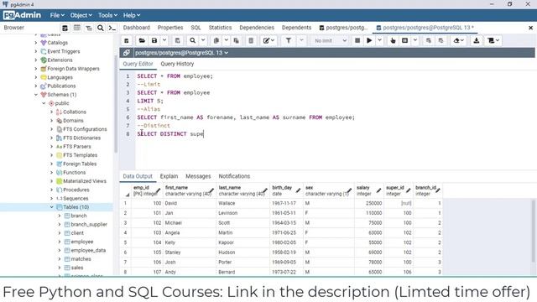537x302 pixels.
Task: Click the Paste icon in the query toolbar
Action: coord(236,40)
